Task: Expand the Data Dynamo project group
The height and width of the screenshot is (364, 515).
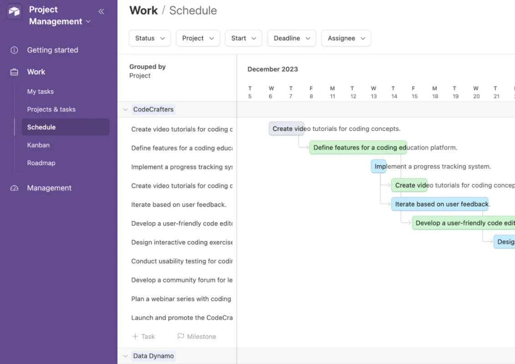Action: [125, 356]
